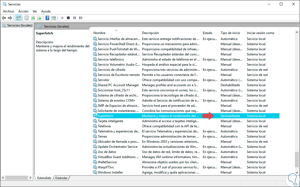The image size is (300, 187).
Task: Click horizontal scrollbar thumb in tree pane
Action: click(16, 178)
